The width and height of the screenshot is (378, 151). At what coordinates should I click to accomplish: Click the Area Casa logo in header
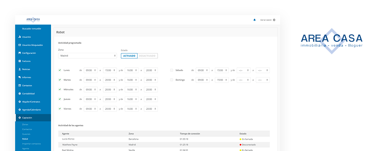(x=33, y=20)
